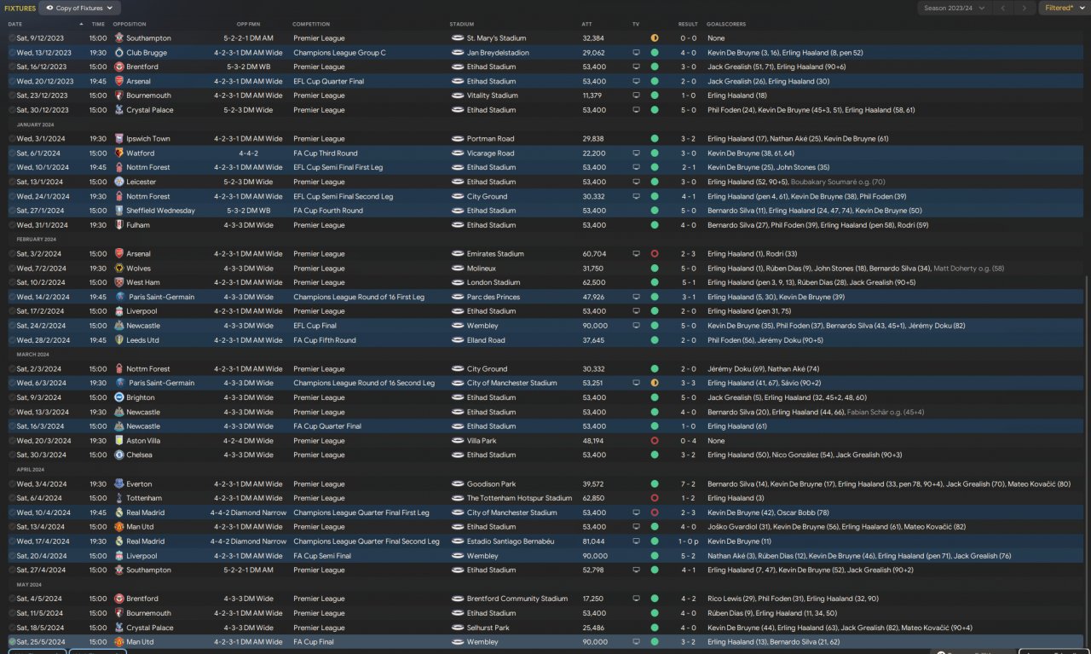Toggle row marker circle for Everton fixture
Viewport: 1091px width, 654px height.
coord(12,484)
